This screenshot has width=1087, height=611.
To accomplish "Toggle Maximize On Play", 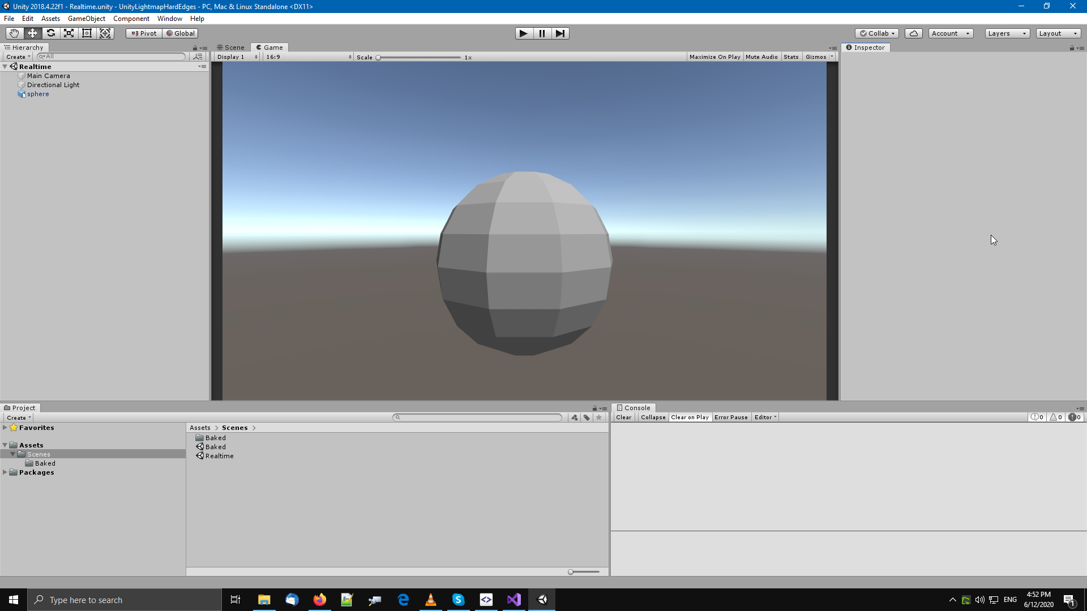I will coord(714,57).
